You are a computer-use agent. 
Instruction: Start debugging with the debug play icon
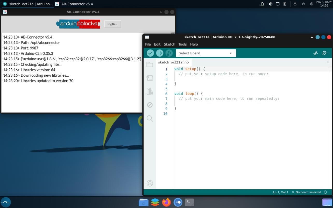click(169, 53)
